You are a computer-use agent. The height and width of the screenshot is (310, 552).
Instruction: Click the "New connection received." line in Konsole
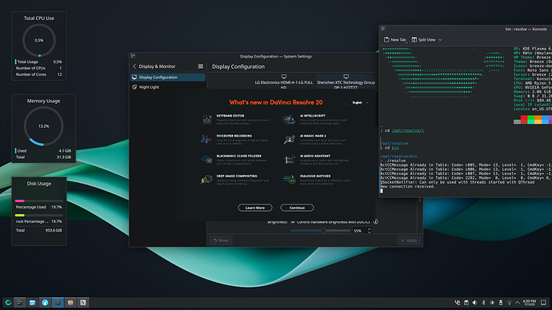pos(408,187)
